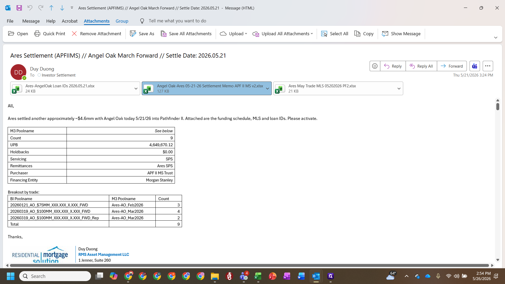
Task: Open the Acrobat tab
Action: point(69,21)
